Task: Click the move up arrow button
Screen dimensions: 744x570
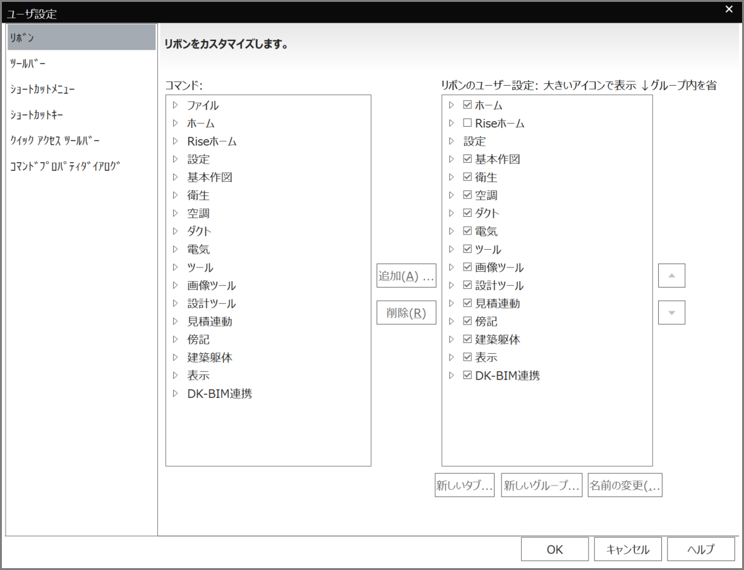Action: [x=671, y=276]
